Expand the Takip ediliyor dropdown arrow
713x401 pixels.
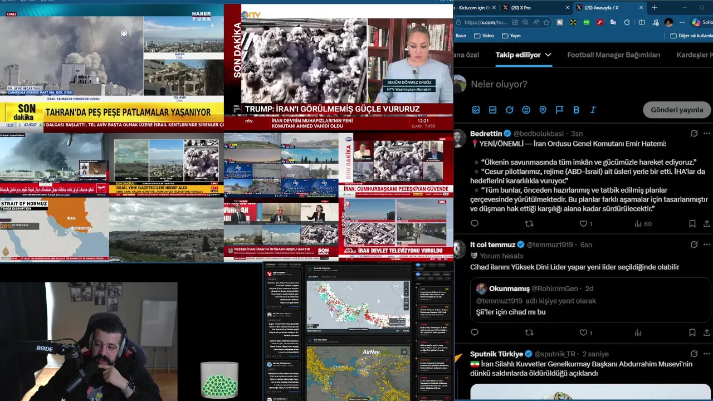(548, 55)
